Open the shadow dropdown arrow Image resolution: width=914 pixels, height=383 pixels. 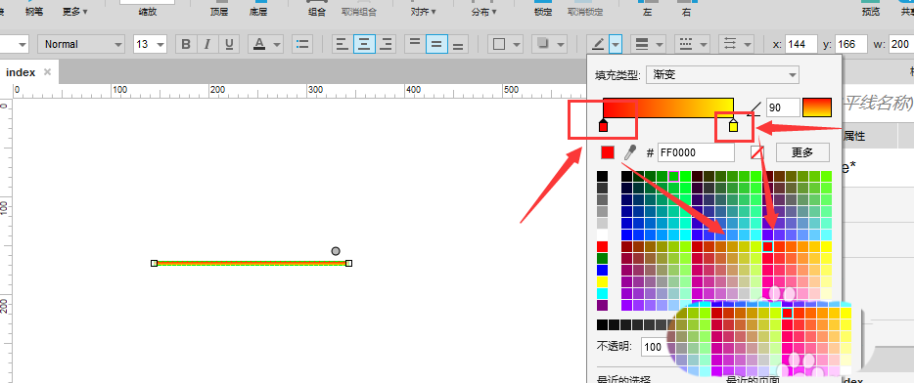point(561,44)
